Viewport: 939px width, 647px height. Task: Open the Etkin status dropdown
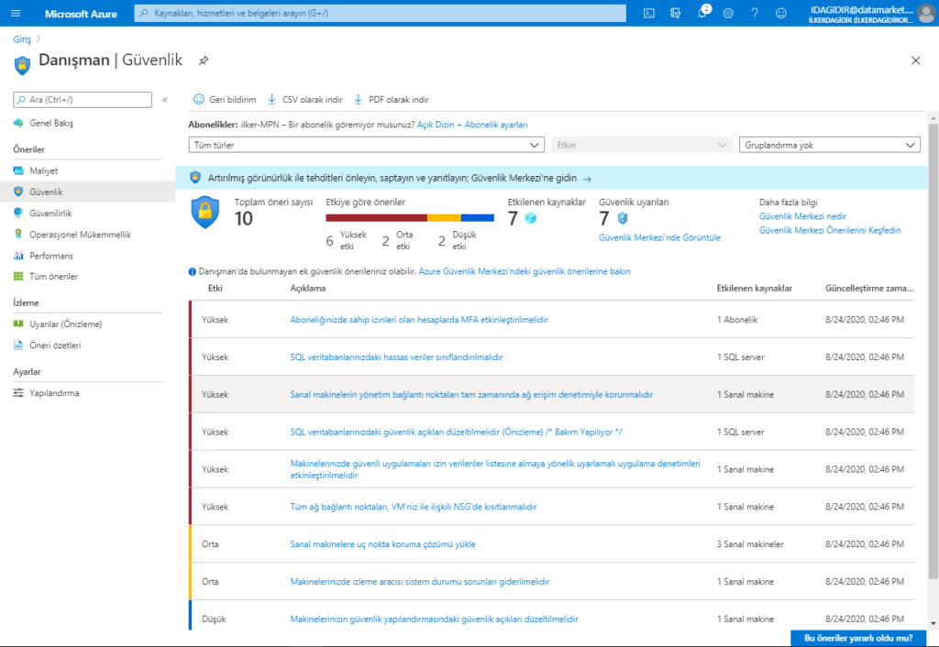[x=641, y=145]
